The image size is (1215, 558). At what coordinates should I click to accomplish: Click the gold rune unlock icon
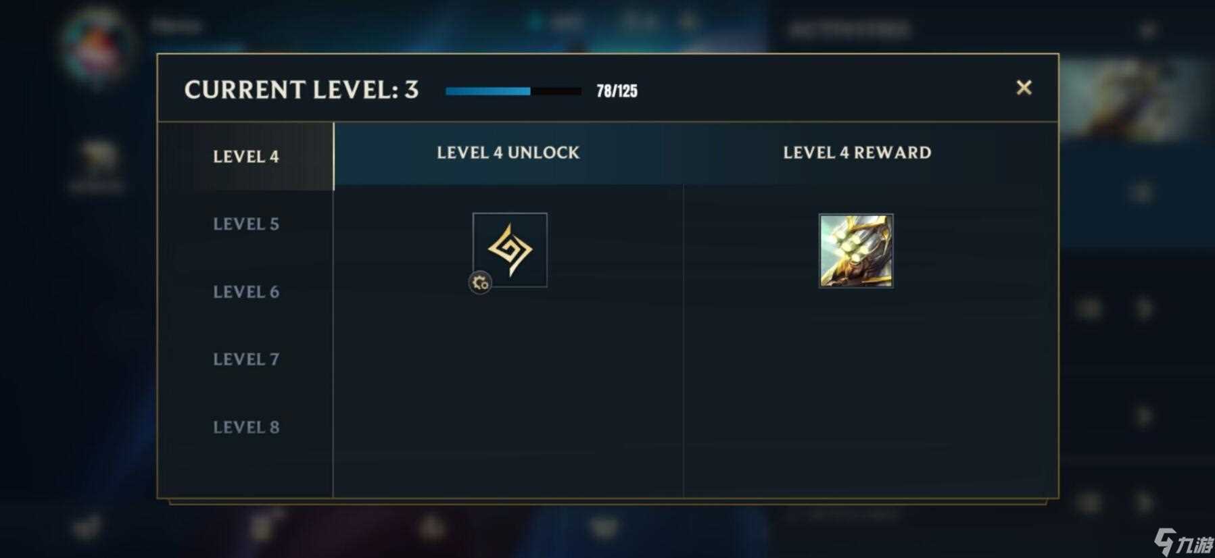510,250
